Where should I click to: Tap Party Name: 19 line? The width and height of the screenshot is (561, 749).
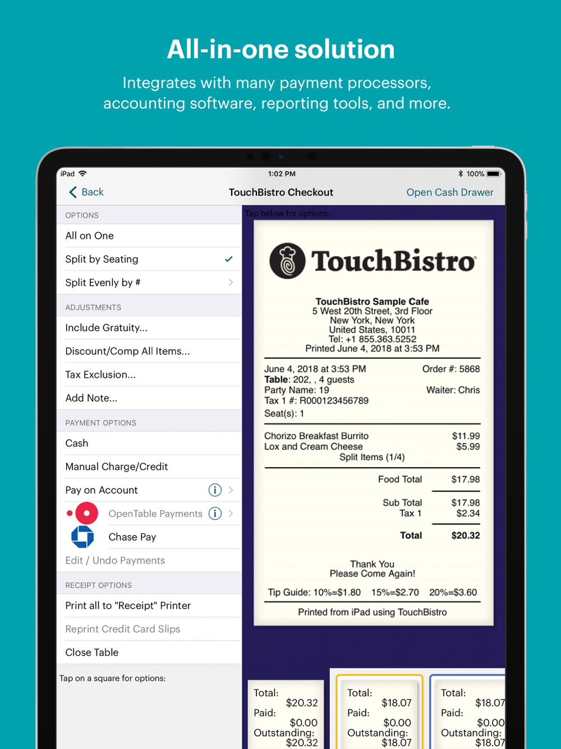[297, 390]
